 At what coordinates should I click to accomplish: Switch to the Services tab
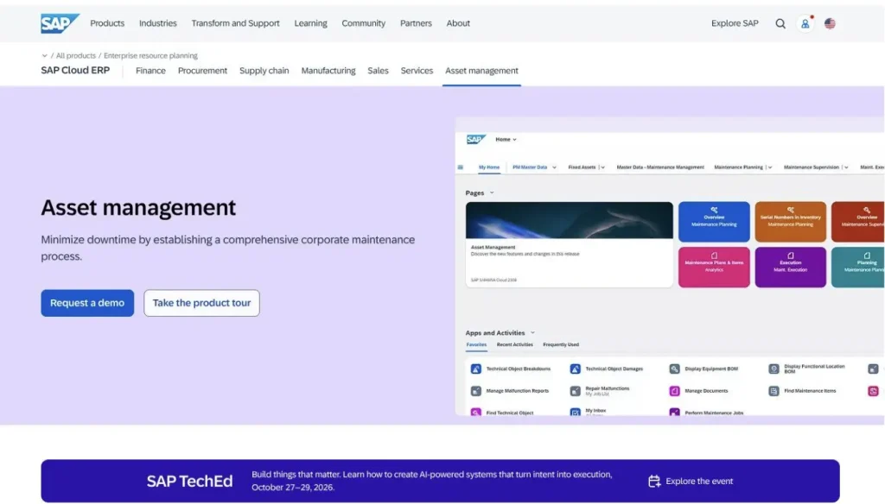[417, 71]
